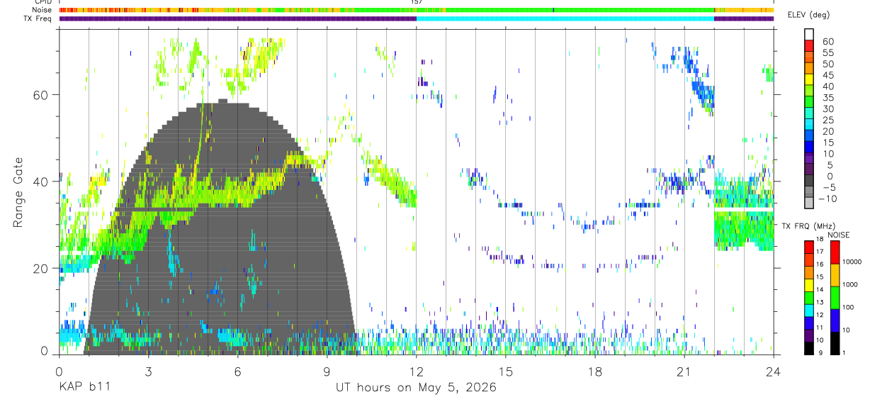Click the x-axis tick label '6'
The image size is (870, 402).
click(x=237, y=372)
